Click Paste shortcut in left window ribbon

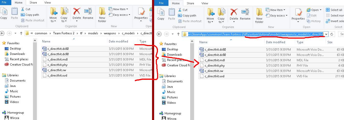32,20
